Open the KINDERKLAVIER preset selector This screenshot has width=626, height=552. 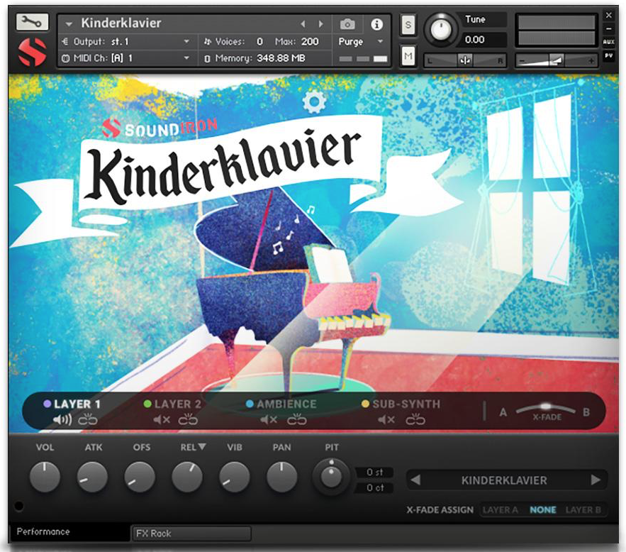505,480
